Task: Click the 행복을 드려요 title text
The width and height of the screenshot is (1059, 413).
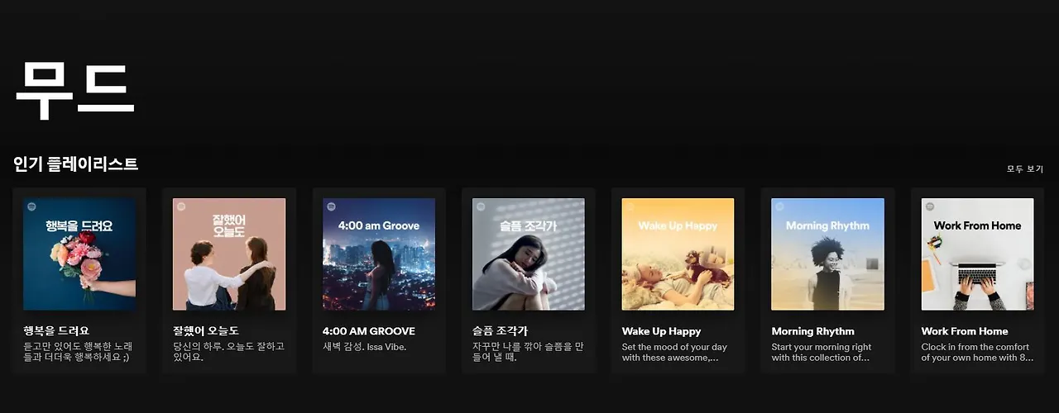Action: point(56,331)
